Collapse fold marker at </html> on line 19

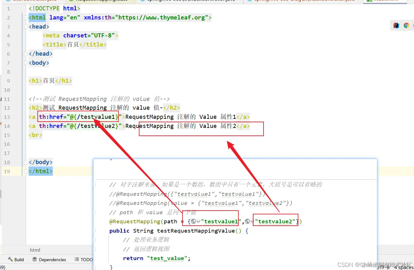(x=26, y=171)
